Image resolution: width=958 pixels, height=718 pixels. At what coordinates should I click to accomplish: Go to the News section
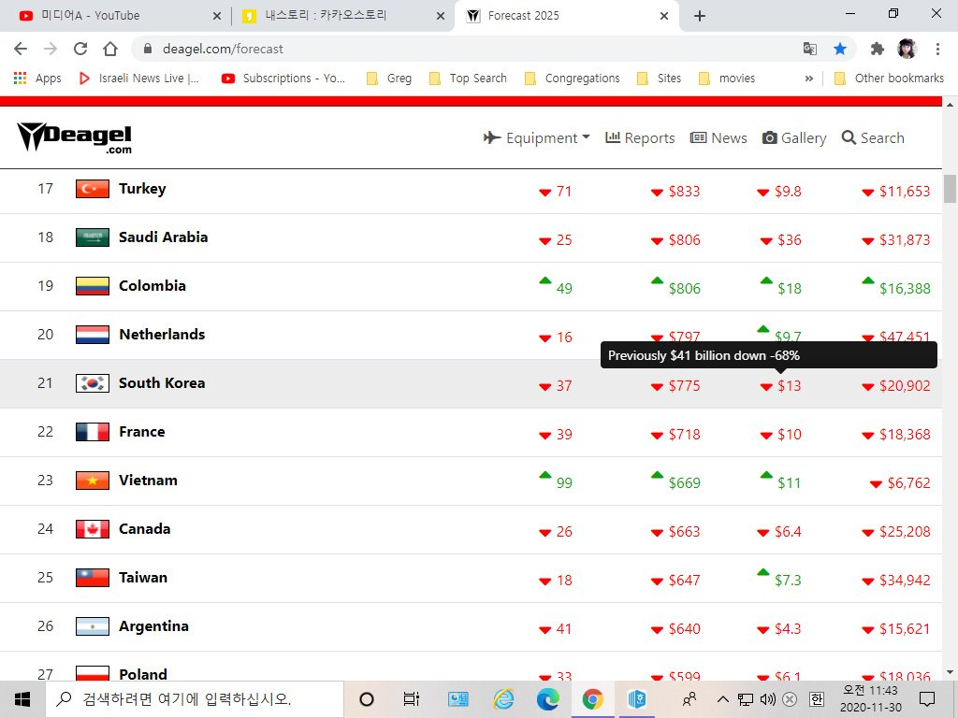(x=718, y=137)
